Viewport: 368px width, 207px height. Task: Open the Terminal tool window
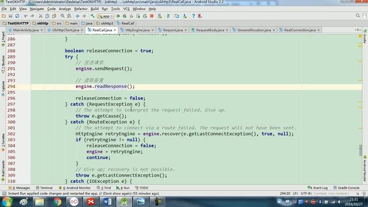44,188
